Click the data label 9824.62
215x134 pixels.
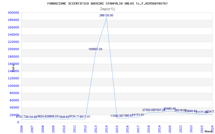pyautogui.click(x=43, y=117)
